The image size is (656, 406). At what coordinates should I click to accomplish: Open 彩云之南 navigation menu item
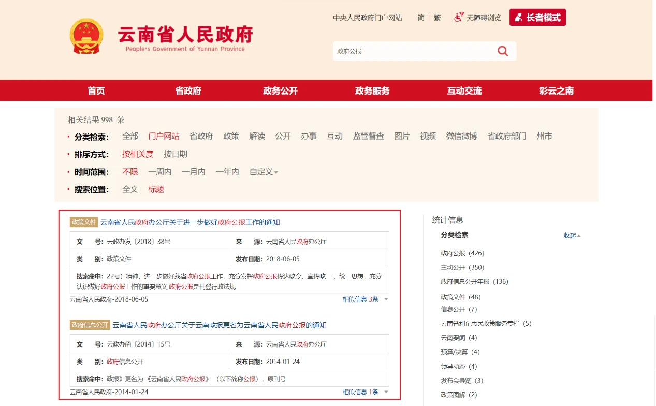557,91
